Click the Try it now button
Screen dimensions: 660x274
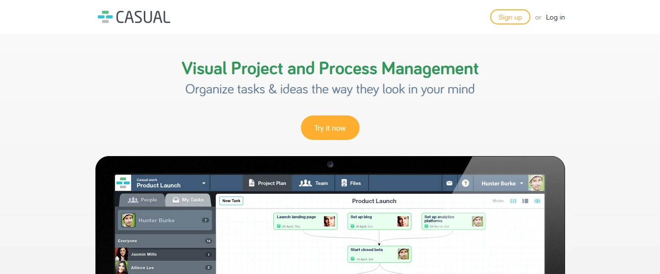coord(330,128)
